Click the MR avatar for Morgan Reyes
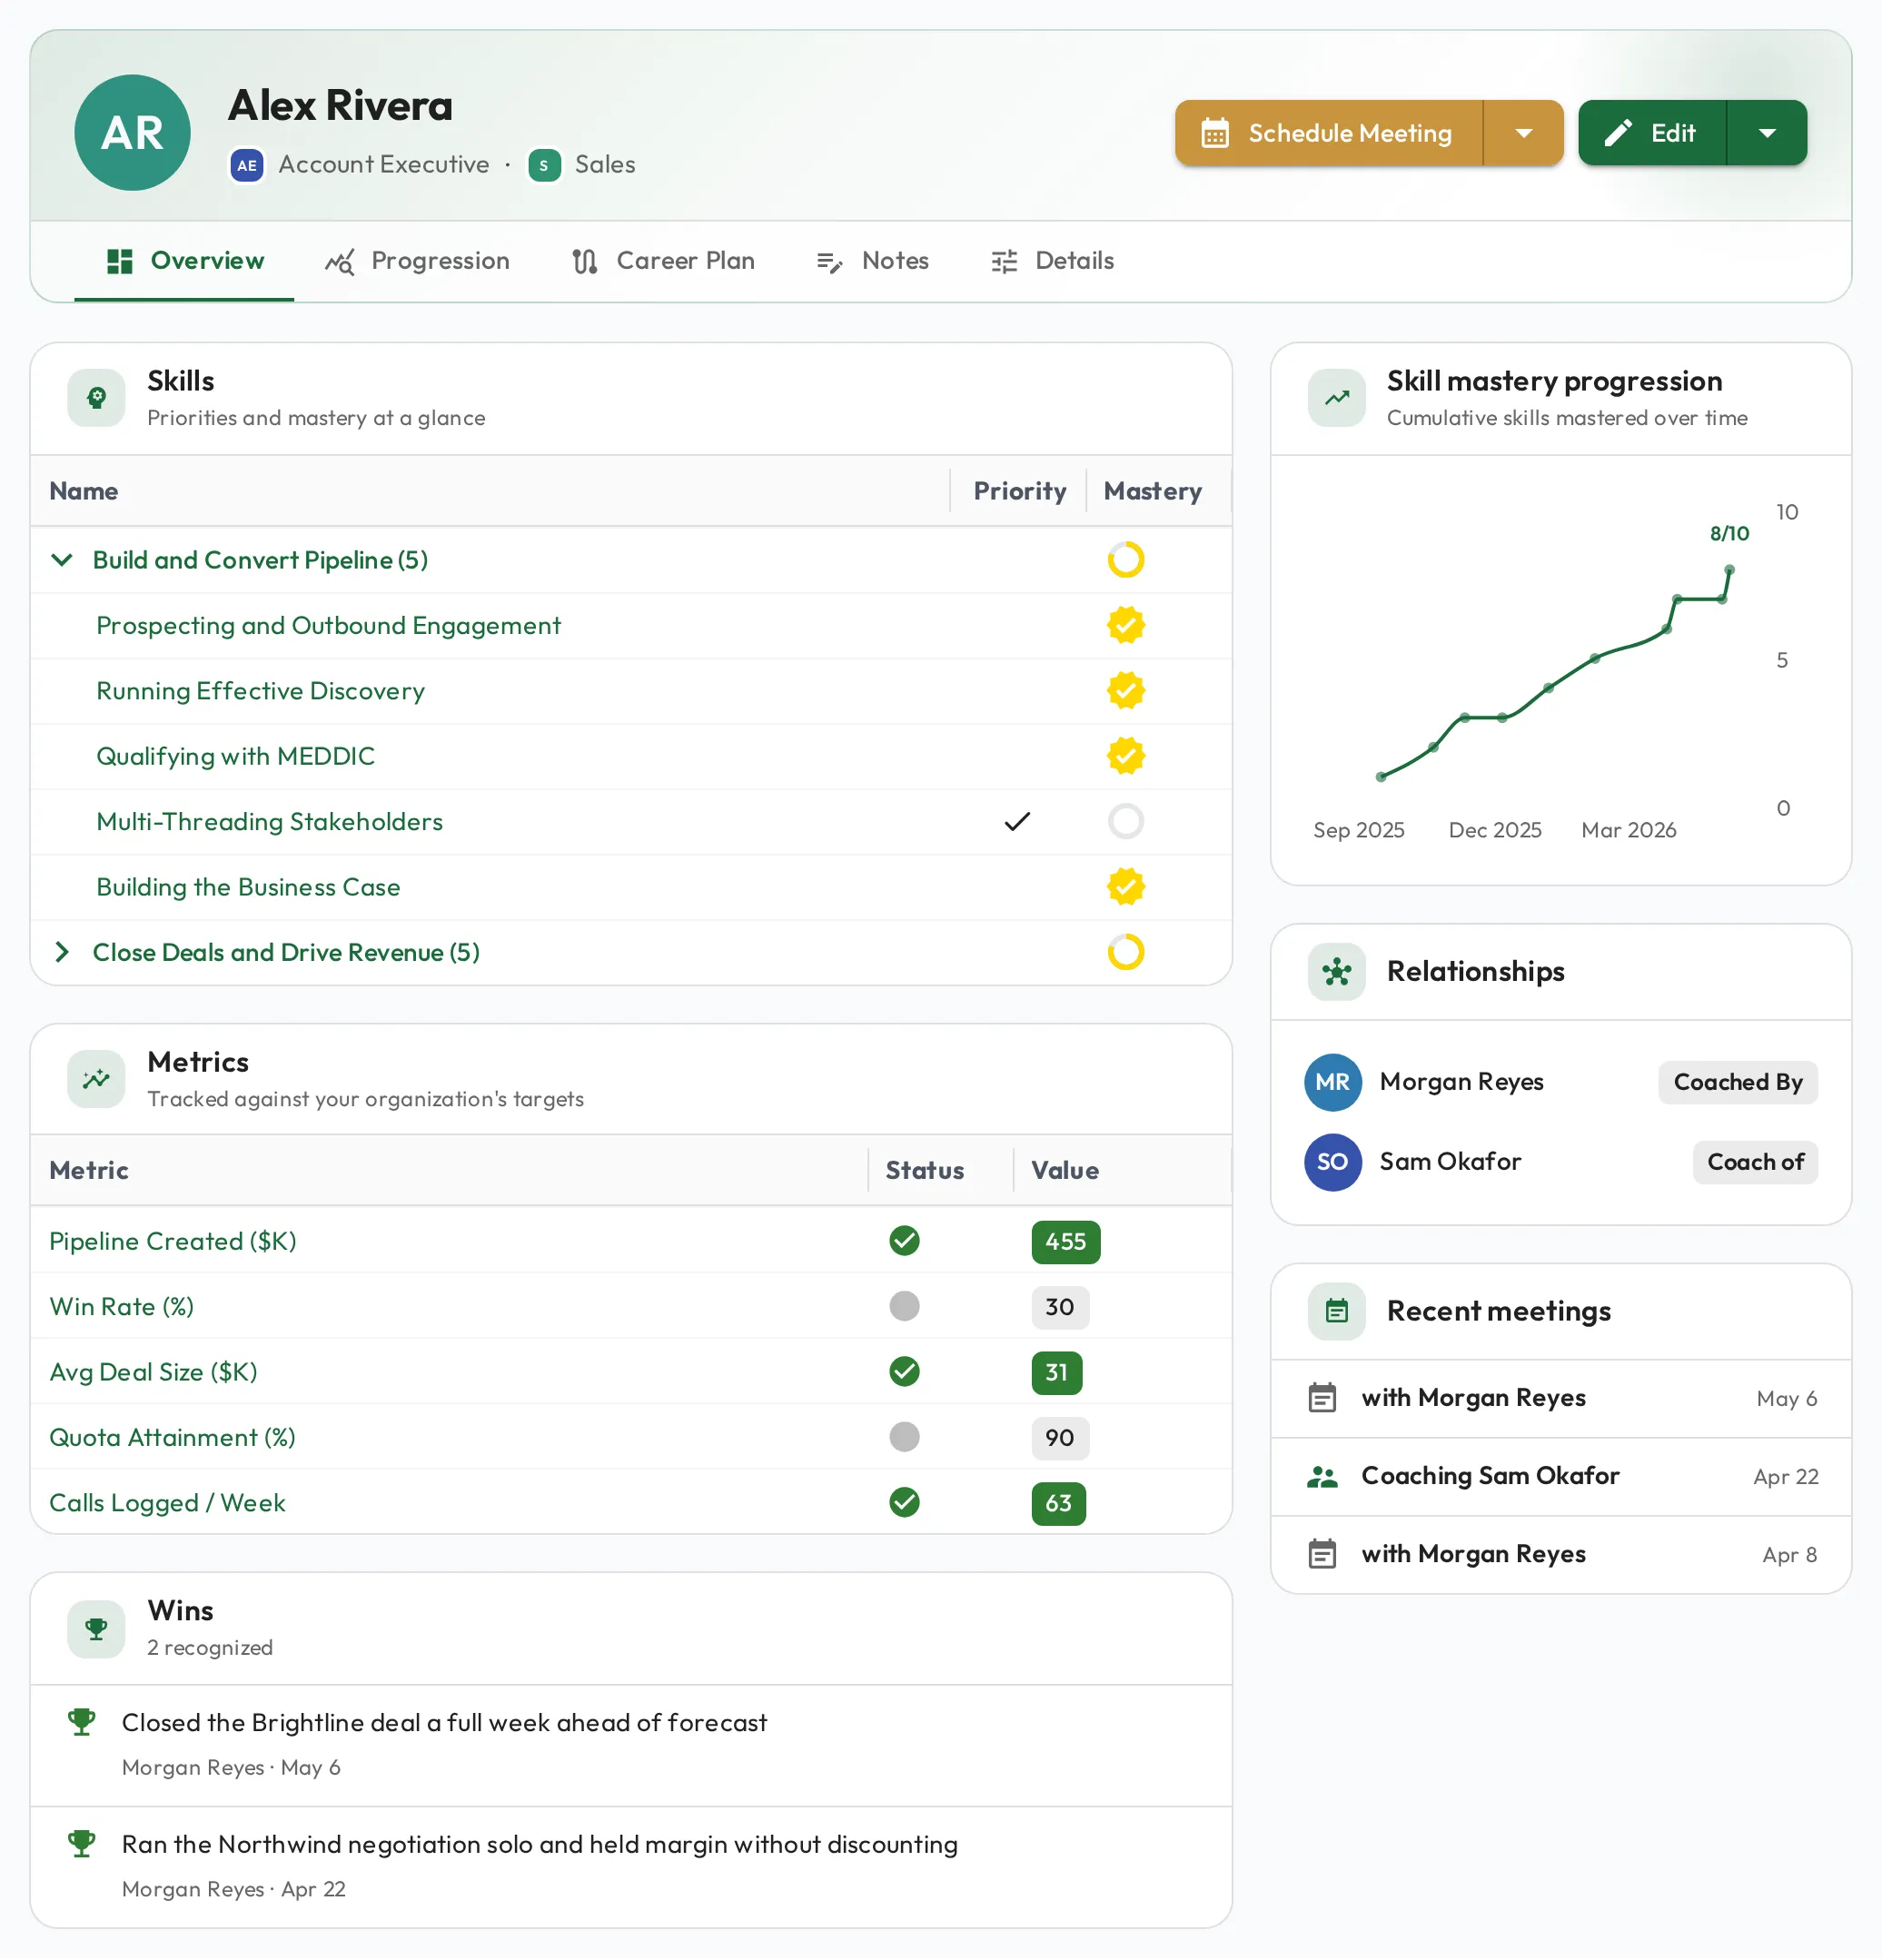The height and width of the screenshot is (1960, 1882). coord(1332,1083)
